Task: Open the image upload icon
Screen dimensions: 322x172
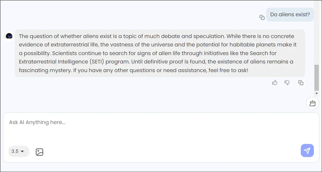Action: 39,152
